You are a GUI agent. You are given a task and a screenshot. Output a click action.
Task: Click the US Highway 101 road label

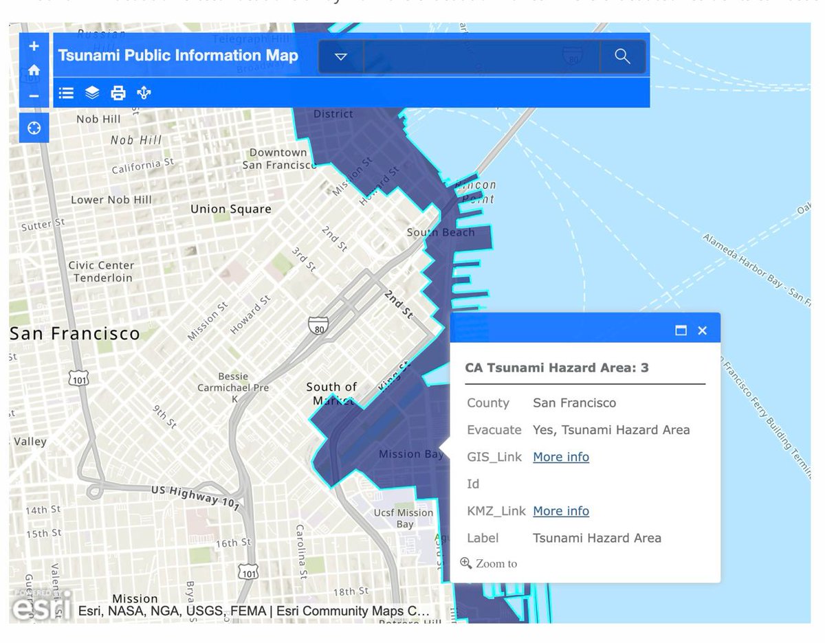click(195, 497)
